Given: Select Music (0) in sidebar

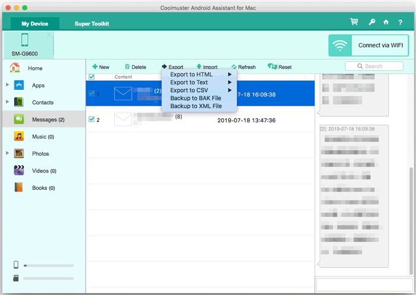Looking at the screenshot, I should tap(44, 136).
